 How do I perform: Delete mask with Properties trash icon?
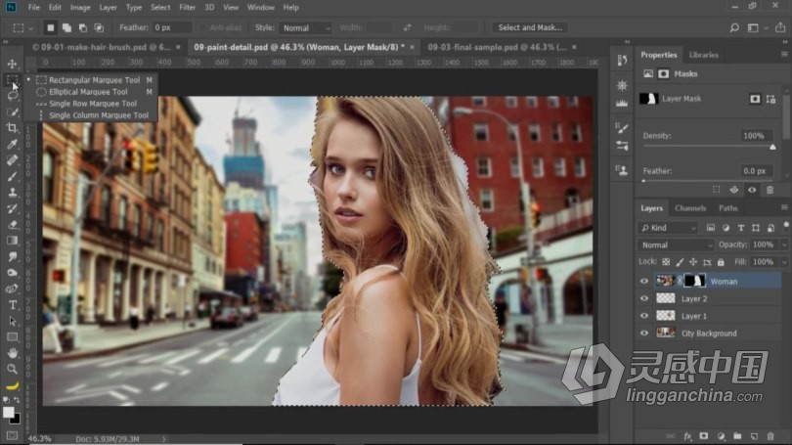pyautogui.click(x=770, y=190)
